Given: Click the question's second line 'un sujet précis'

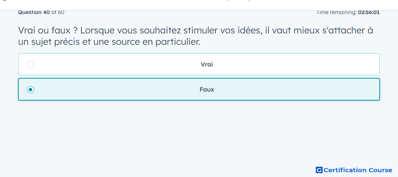Looking at the screenshot, I should [109, 42].
